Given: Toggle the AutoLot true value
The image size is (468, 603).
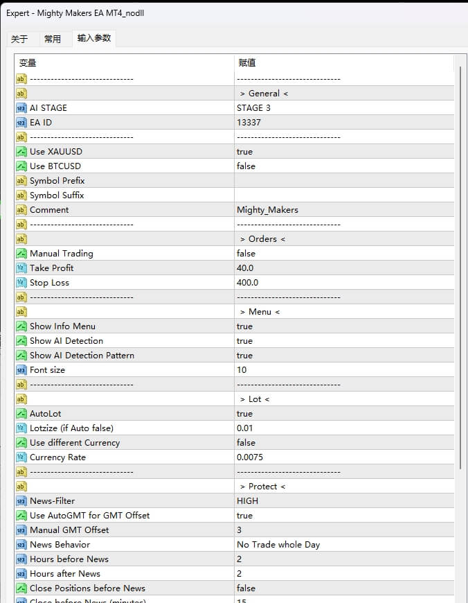Looking at the screenshot, I should point(244,414).
